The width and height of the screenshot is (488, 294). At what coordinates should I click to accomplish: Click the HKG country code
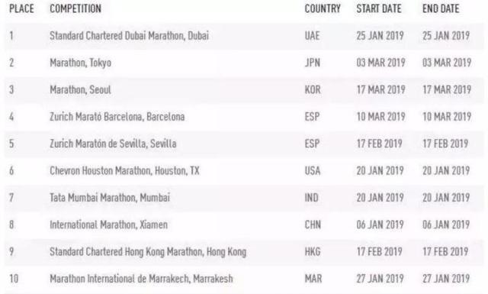pyautogui.click(x=313, y=252)
